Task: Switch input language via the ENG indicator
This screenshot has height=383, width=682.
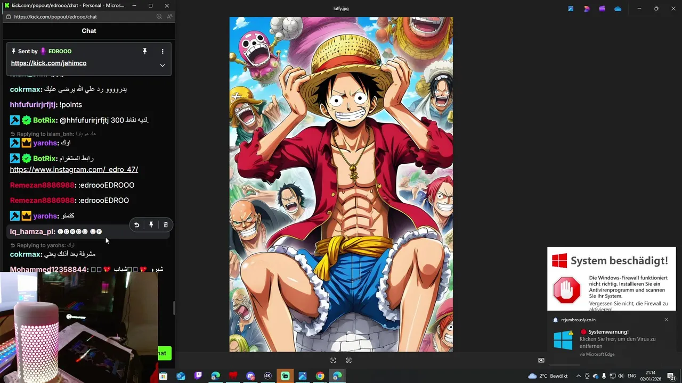Action: pyautogui.click(x=632, y=376)
